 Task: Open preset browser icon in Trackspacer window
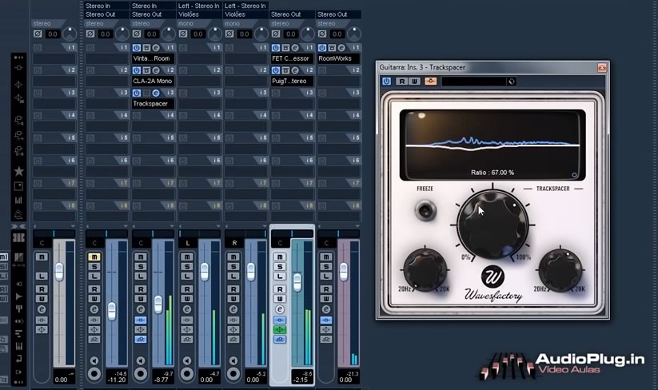512,82
